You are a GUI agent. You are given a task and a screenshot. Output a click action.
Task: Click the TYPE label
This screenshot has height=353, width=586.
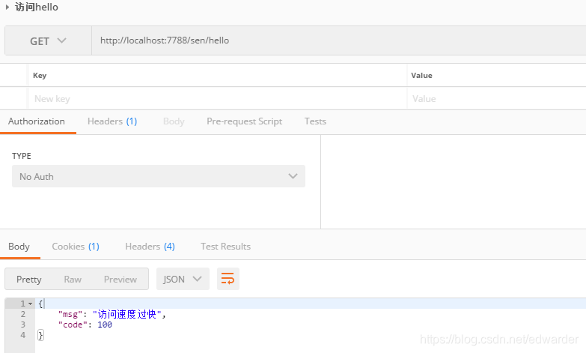(21, 156)
